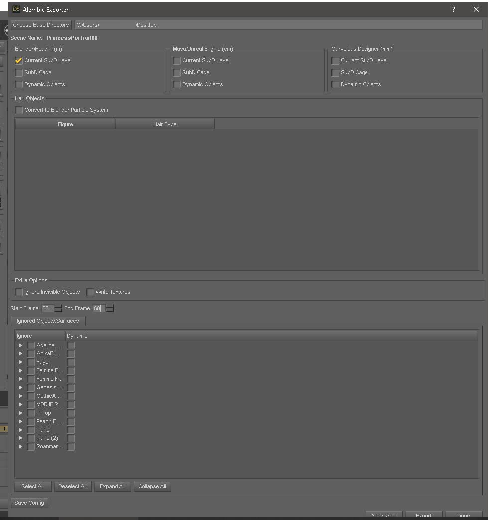The height and width of the screenshot is (520, 488).
Task: Enable Maya/Unreal Dynamic Objects
Action: point(177,84)
